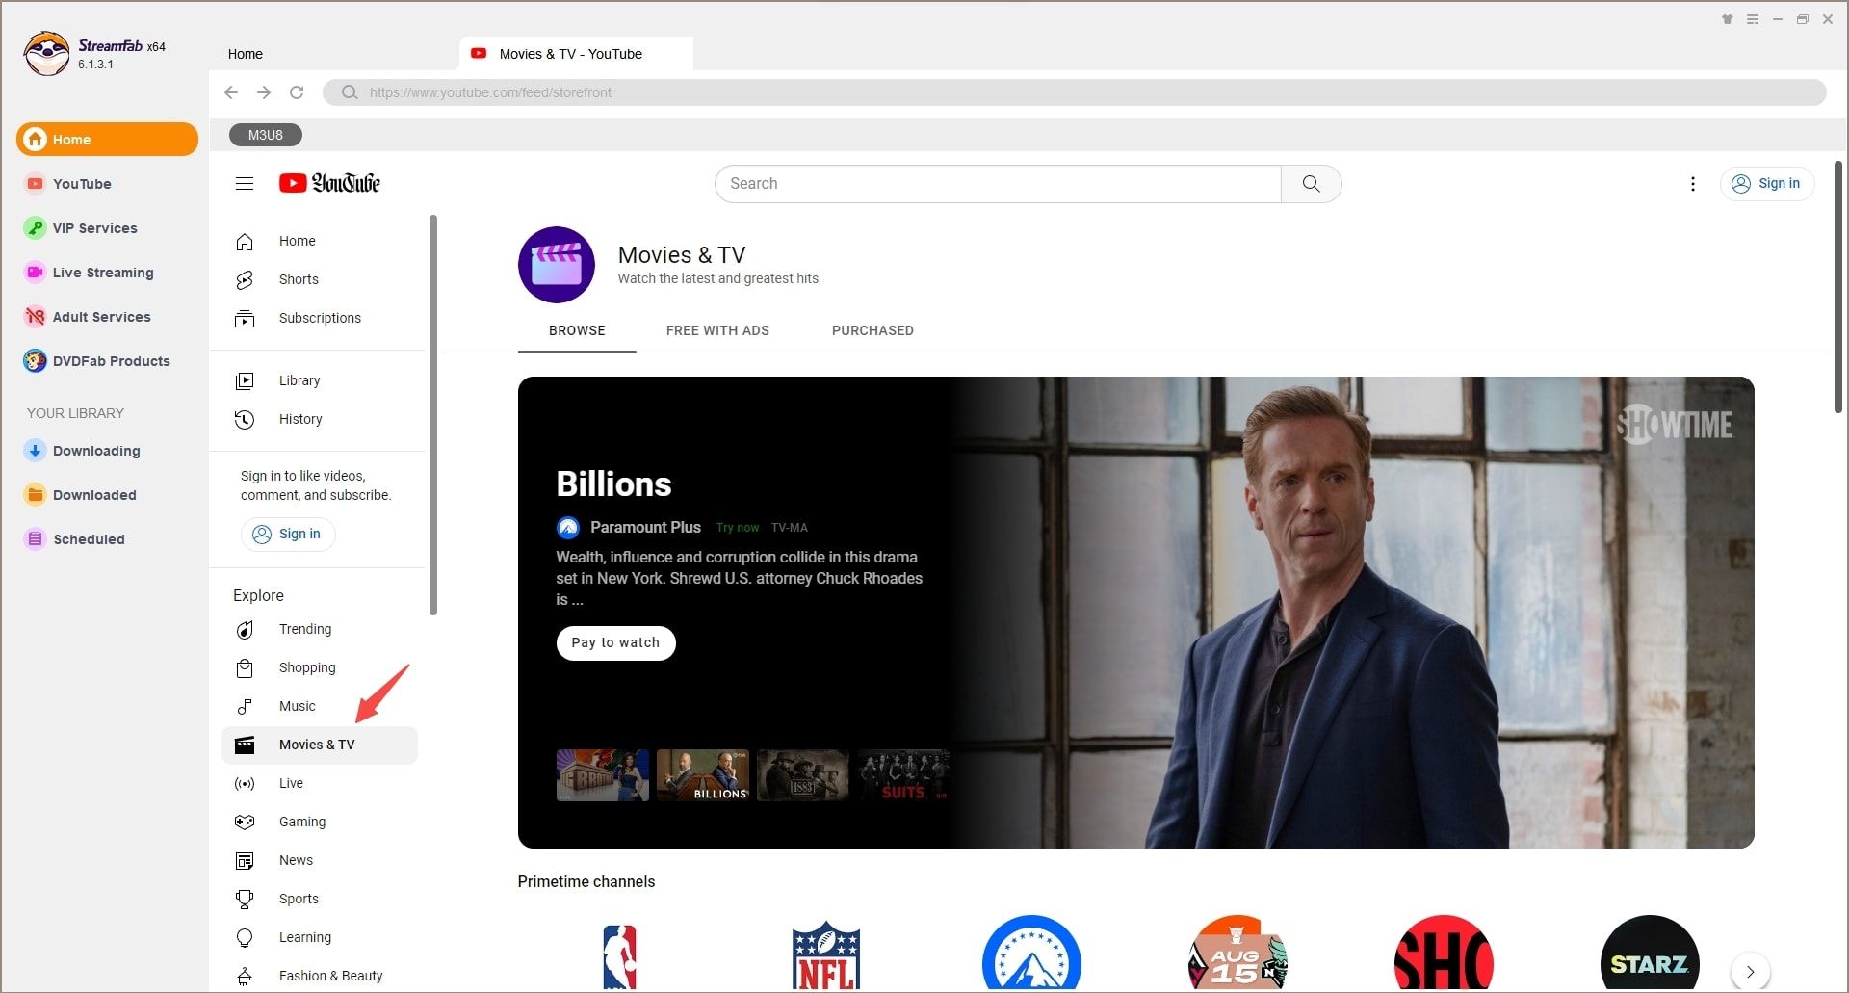Click the NFL channel logo
Viewport: 1849px width, 993px height.
click(x=825, y=955)
